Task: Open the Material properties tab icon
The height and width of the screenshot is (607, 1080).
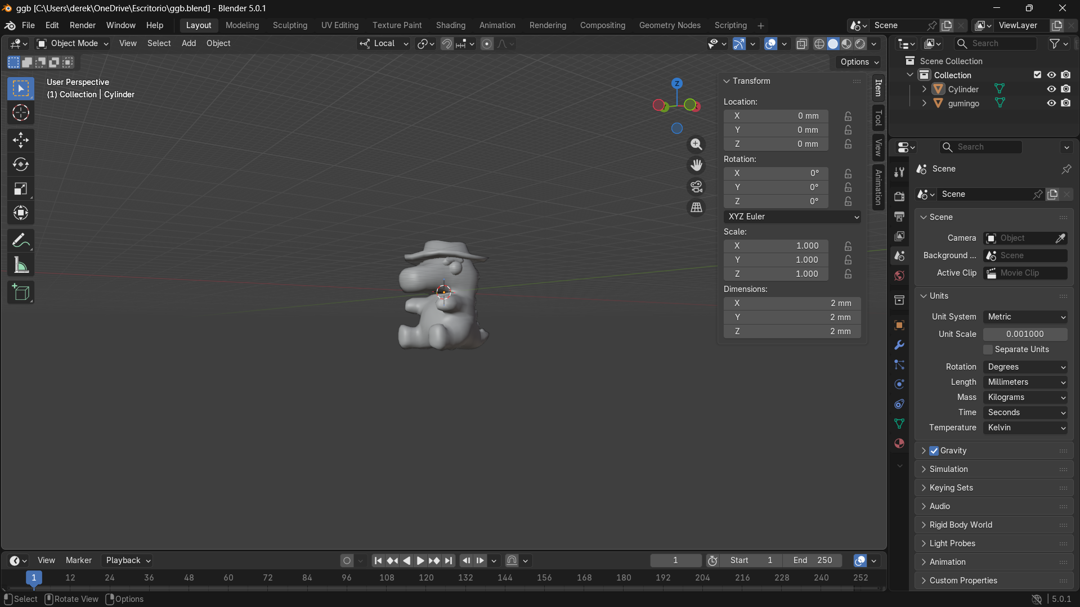Action: pos(899,443)
